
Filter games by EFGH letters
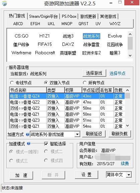click(35, 24)
